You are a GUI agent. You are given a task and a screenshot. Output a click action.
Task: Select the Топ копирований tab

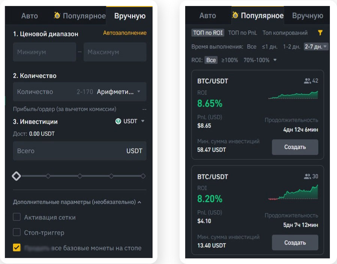285,33
